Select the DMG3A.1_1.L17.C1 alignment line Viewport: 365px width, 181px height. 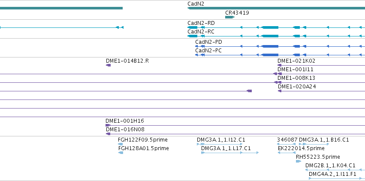[230, 153]
